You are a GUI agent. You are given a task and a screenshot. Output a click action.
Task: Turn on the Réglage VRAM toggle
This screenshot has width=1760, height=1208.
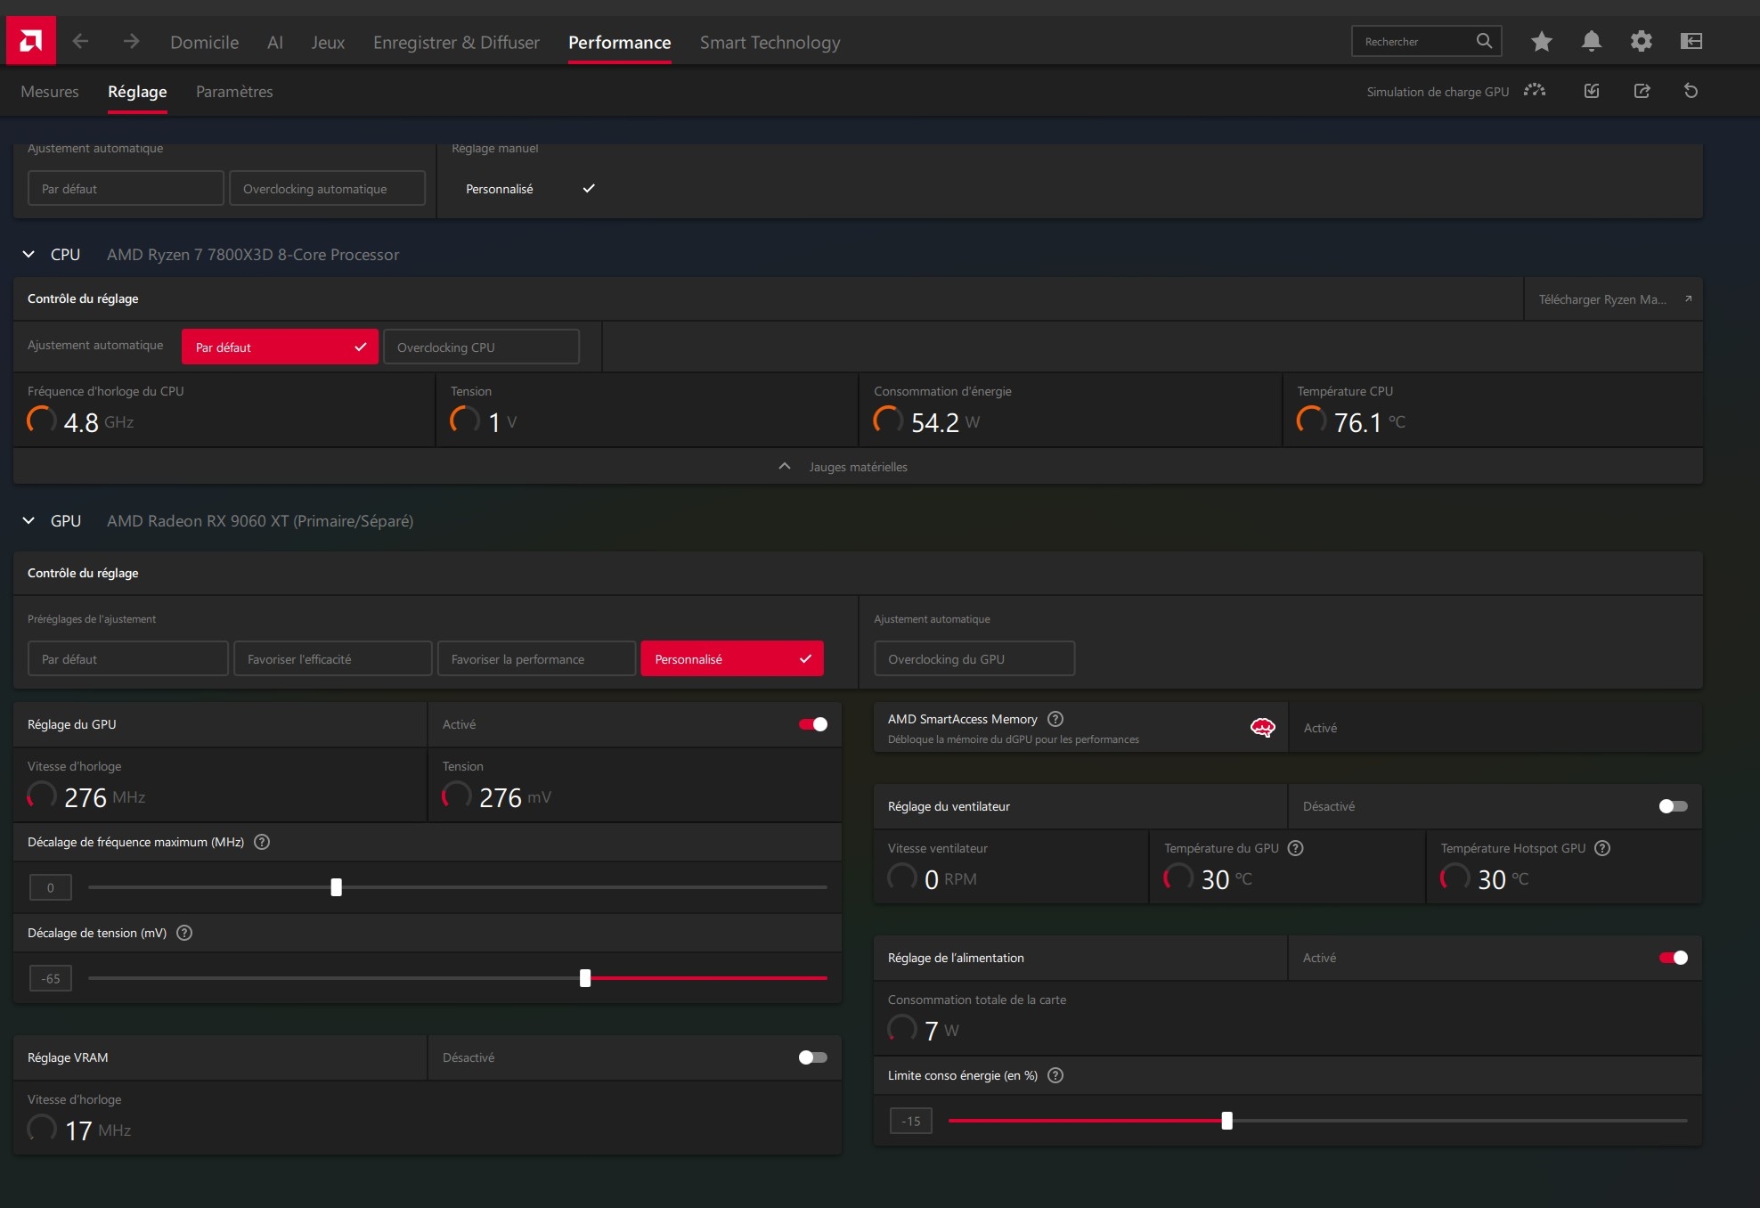[x=812, y=1057]
